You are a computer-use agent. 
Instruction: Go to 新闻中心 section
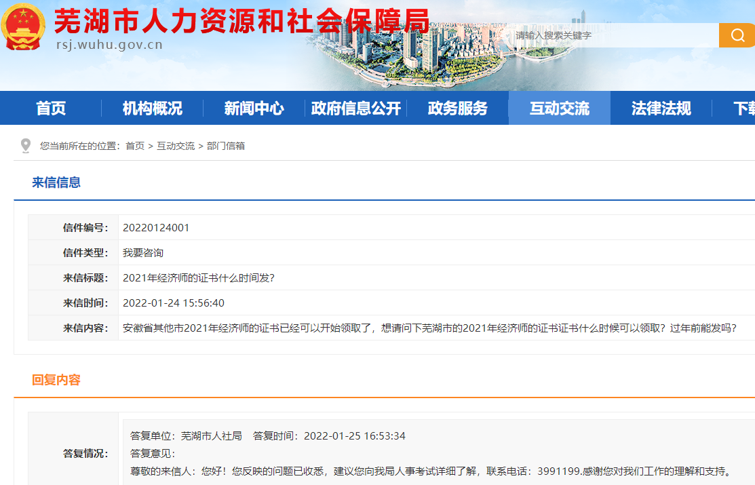point(254,109)
